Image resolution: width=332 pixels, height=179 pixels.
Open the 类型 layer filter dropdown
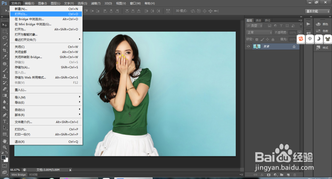coord(254,26)
